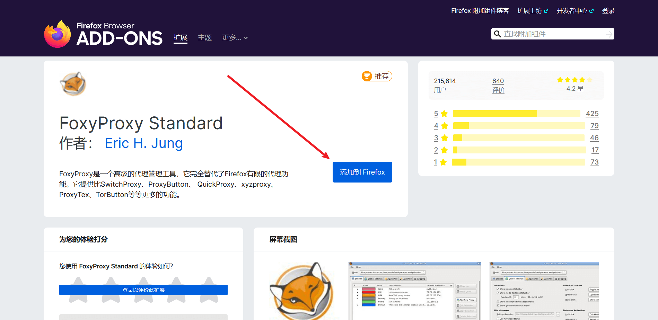Submit search with the arrow icon

point(608,34)
